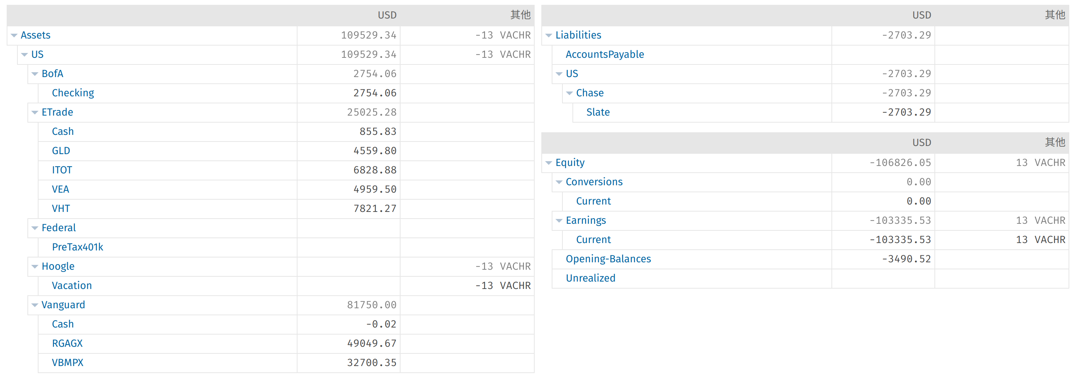
Task: Collapse the BofA account group
Action: coord(35,74)
